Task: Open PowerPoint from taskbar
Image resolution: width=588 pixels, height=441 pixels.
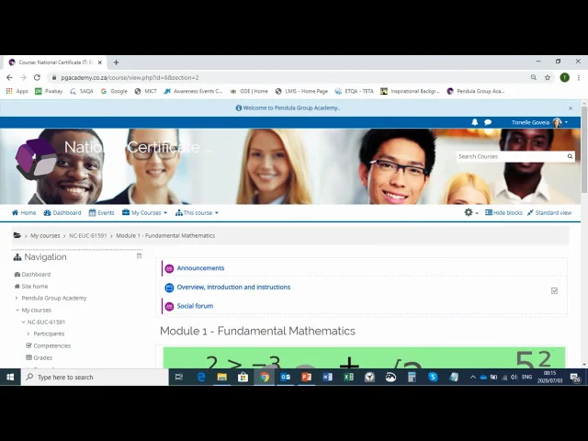Action: pos(306,378)
